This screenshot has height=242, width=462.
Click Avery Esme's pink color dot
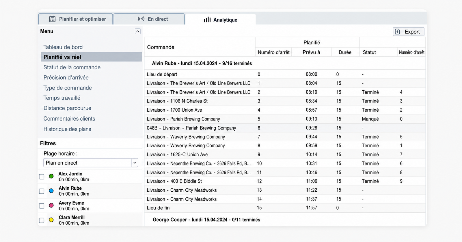click(51, 205)
